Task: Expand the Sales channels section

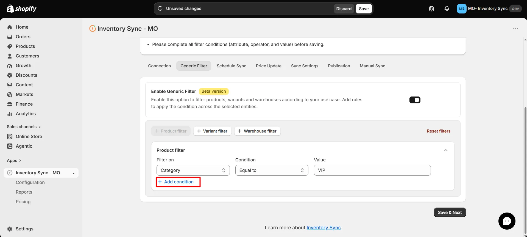Action: pyautogui.click(x=24, y=127)
